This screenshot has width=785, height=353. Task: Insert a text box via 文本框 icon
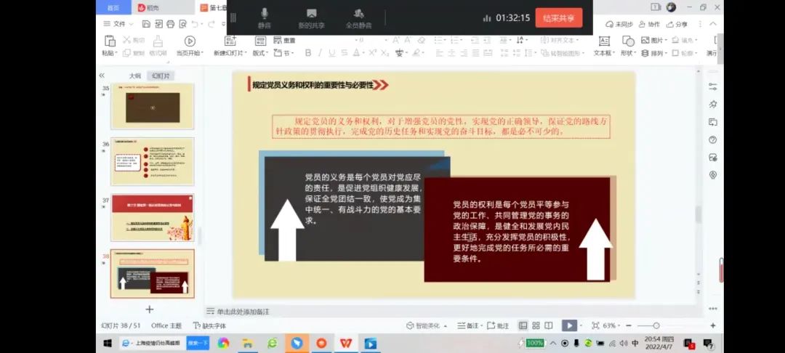[603, 41]
